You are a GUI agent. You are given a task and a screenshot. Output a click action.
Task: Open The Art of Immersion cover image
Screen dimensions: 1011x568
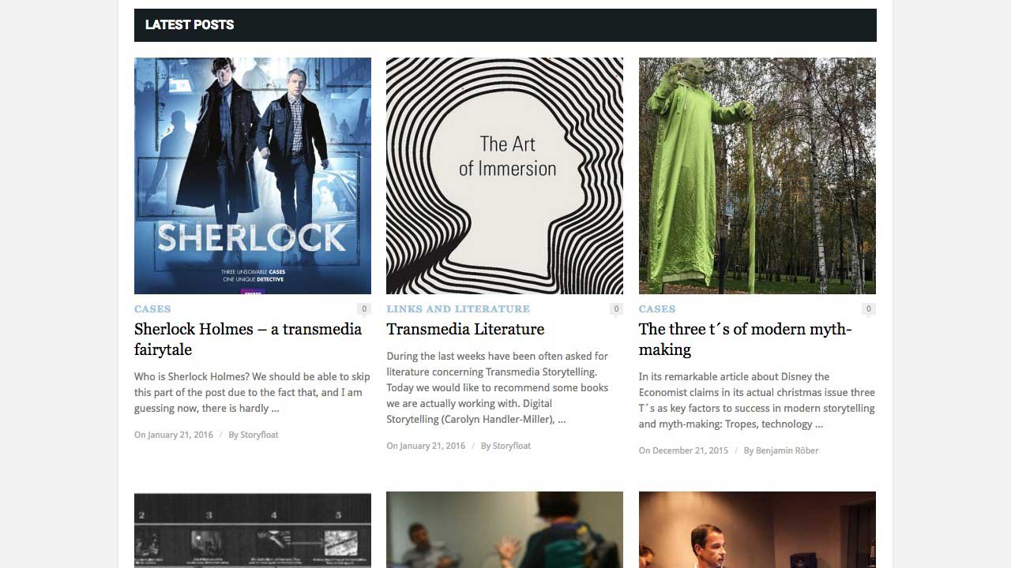505,176
